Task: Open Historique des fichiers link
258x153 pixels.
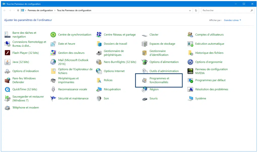Action: (x=209, y=53)
